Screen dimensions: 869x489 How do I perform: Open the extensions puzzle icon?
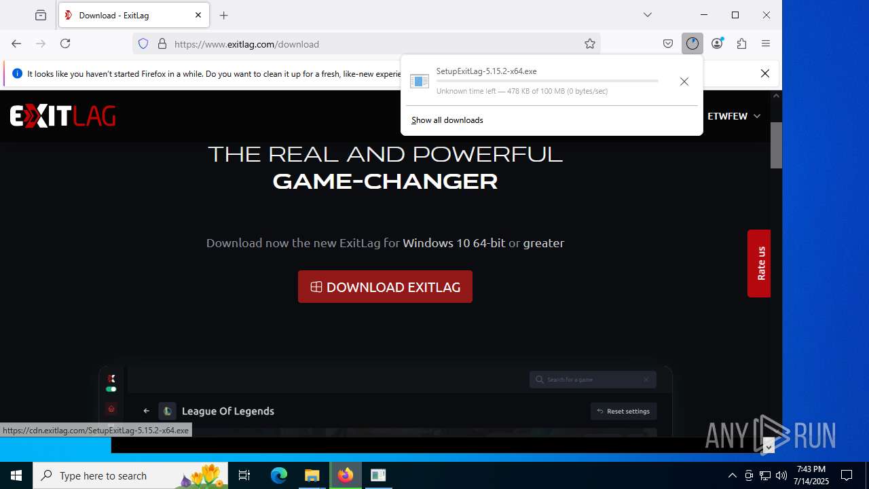point(741,43)
